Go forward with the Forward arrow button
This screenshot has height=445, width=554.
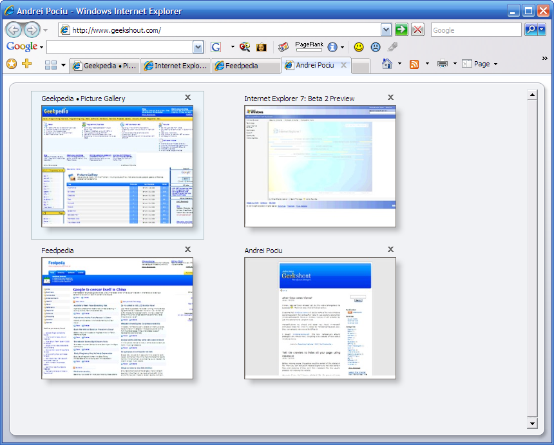point(32,30)
